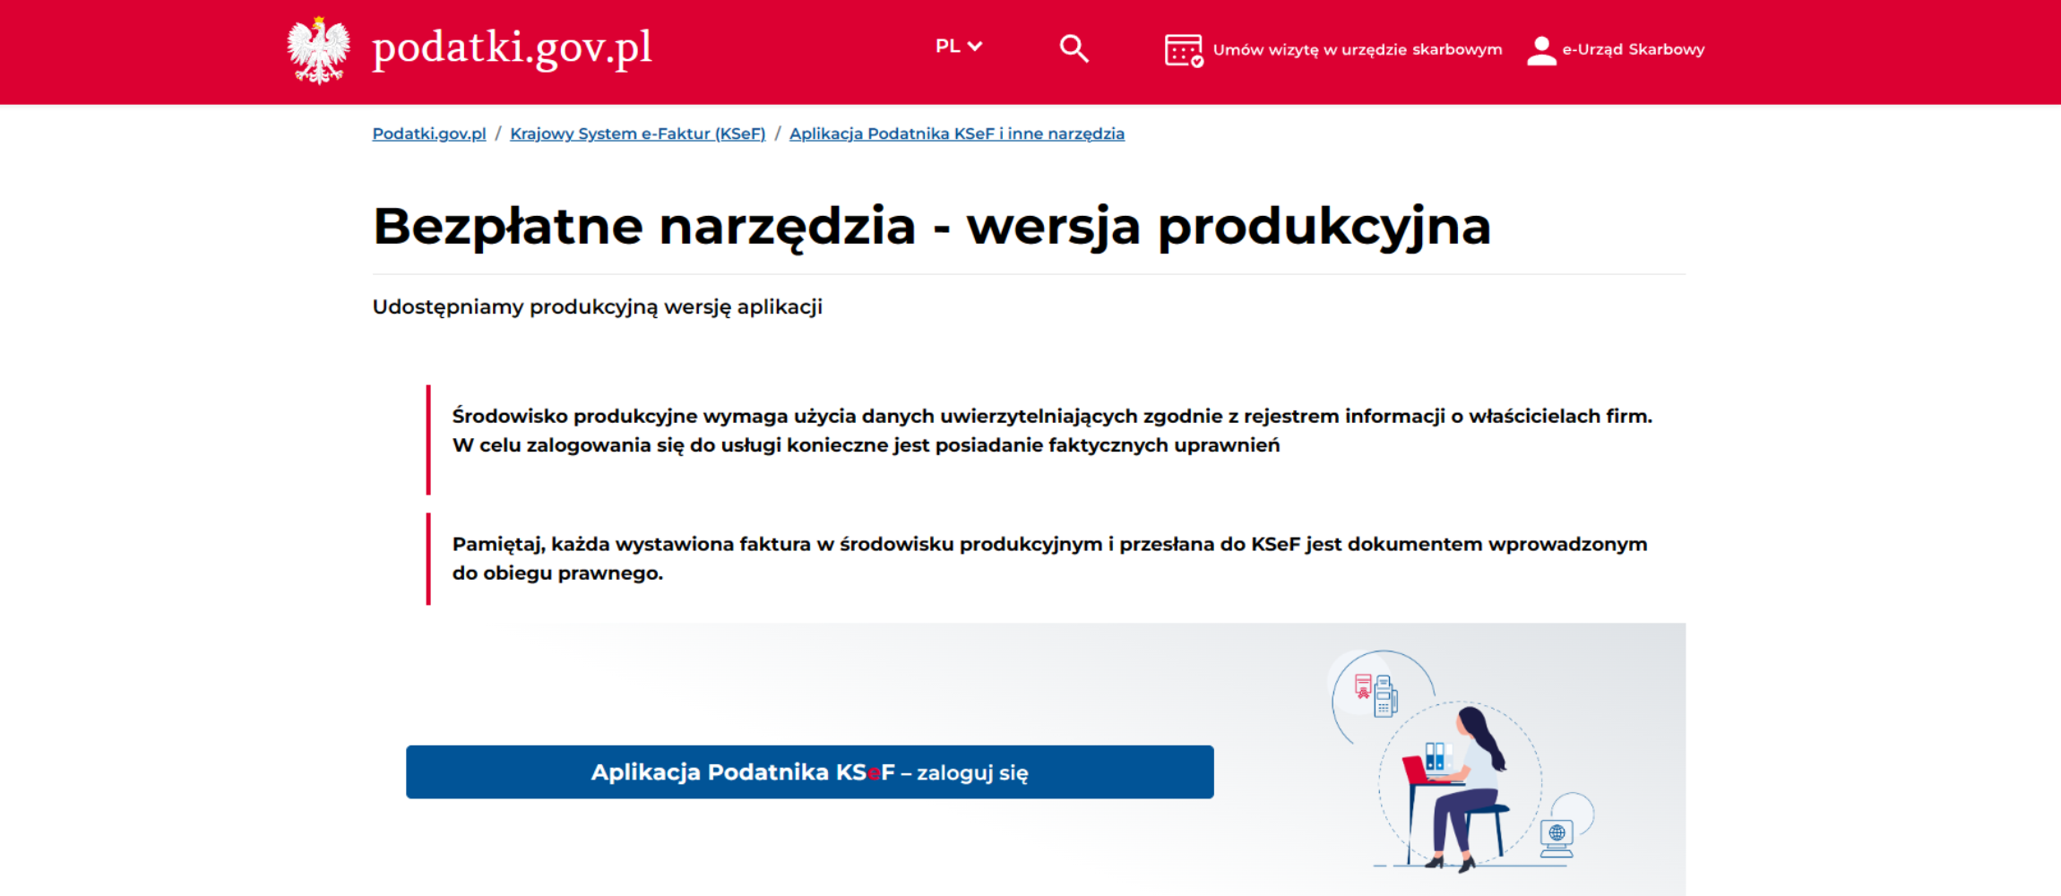The width and height of the screenshot is (2061, 896).
Task: Open the e-Urząd Skarbowy link
Action: click(x=1633, y=49)
